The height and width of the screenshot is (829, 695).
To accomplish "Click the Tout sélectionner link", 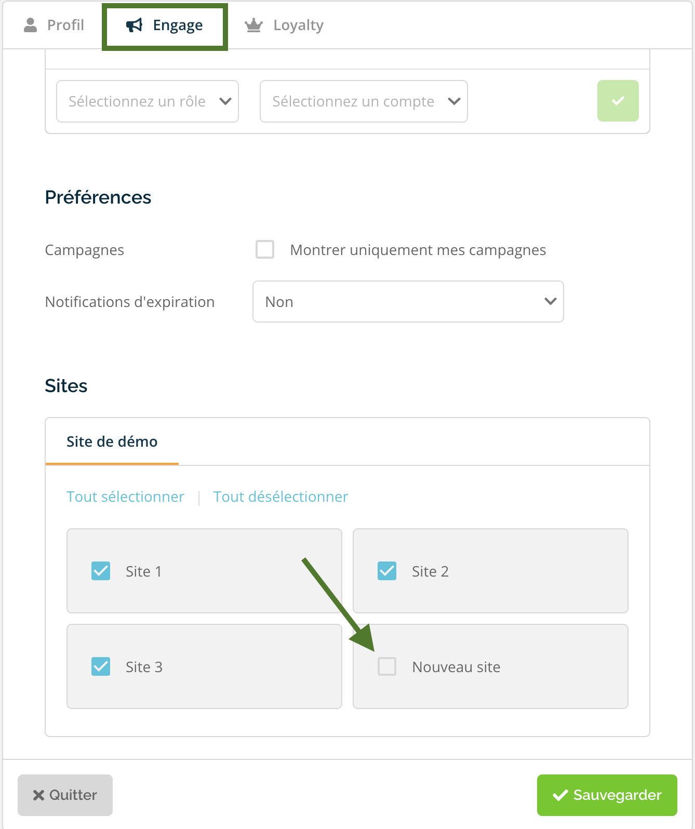I will pos(125,497).
